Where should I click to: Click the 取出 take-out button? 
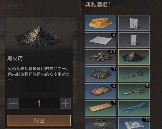point(39,120)
